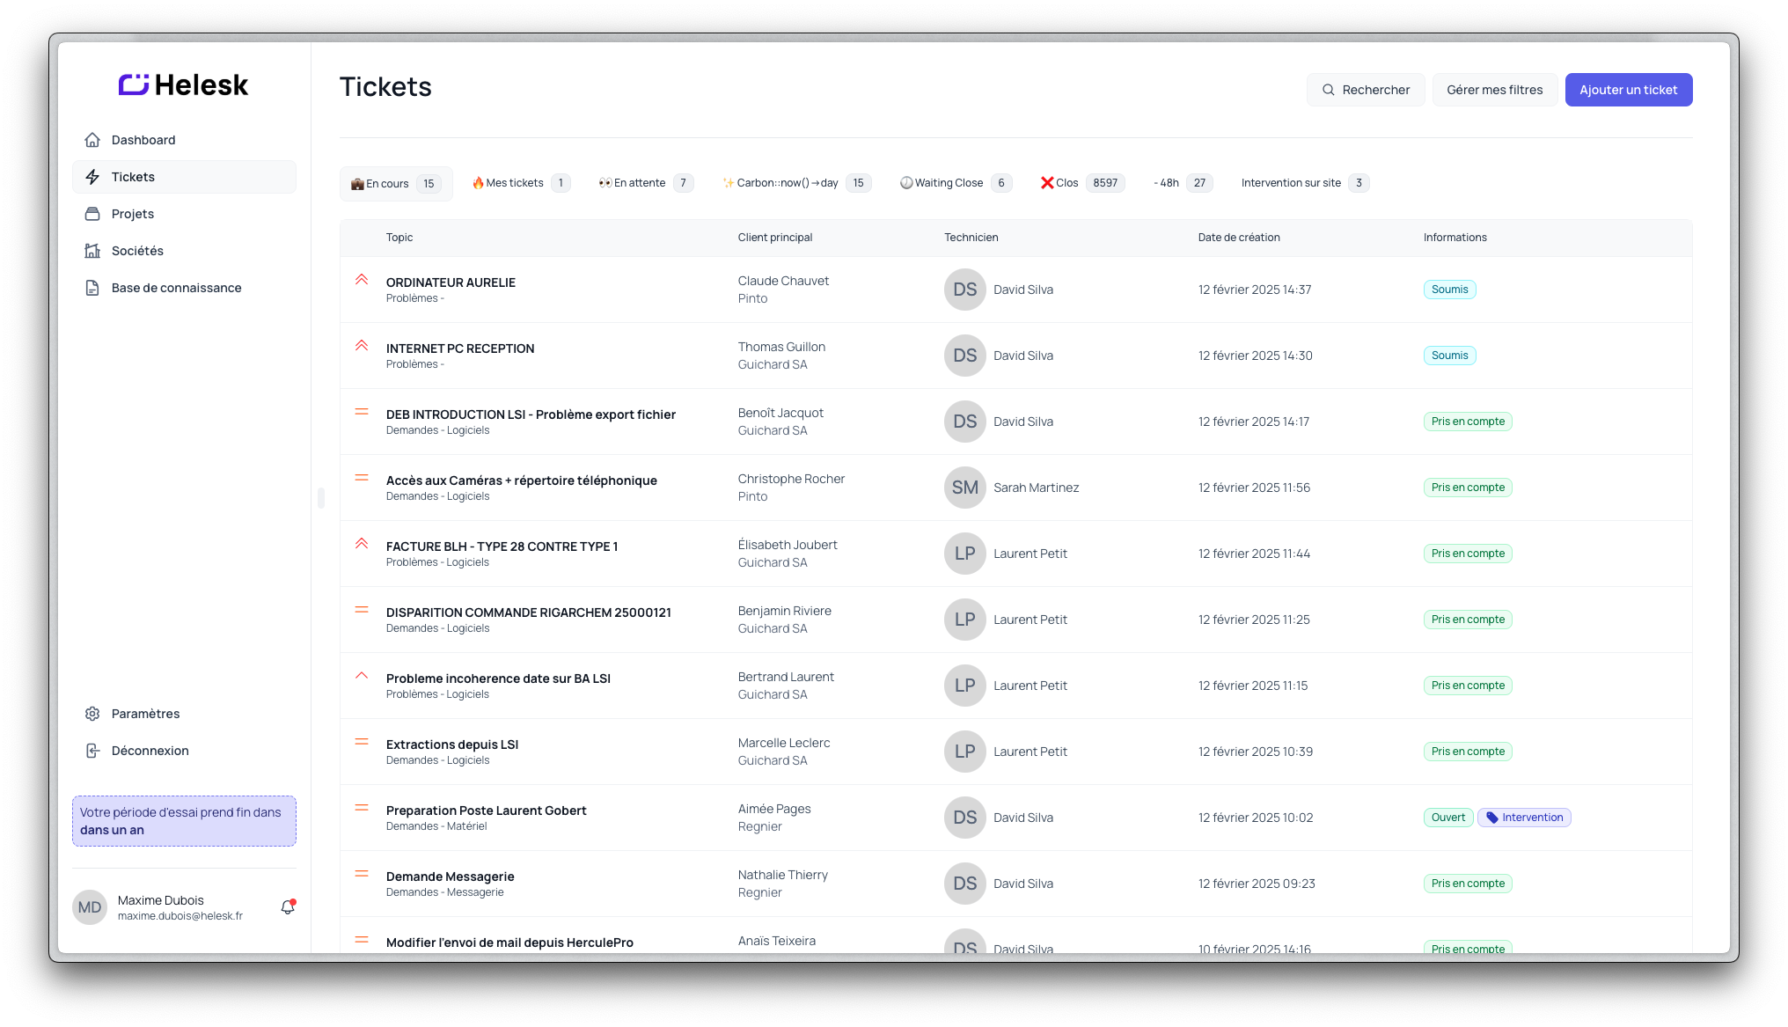
Task: Click the Intervention tag on Preparation Poste row
Action: coord(1524,818)
